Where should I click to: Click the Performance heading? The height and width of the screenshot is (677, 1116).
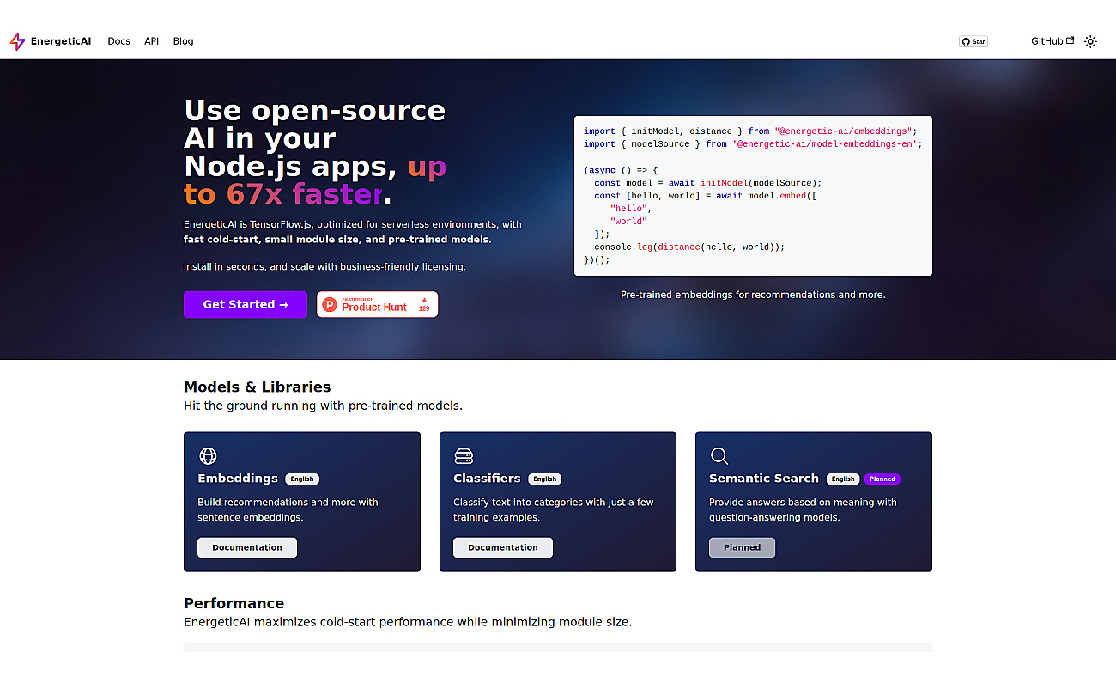[x=234, y=603]
